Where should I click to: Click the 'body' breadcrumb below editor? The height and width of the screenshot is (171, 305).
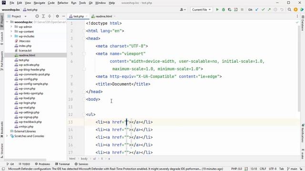pyautogui.click(x=84, y=159)
